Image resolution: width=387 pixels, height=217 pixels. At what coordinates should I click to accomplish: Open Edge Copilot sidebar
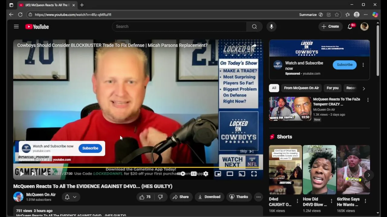375,14
